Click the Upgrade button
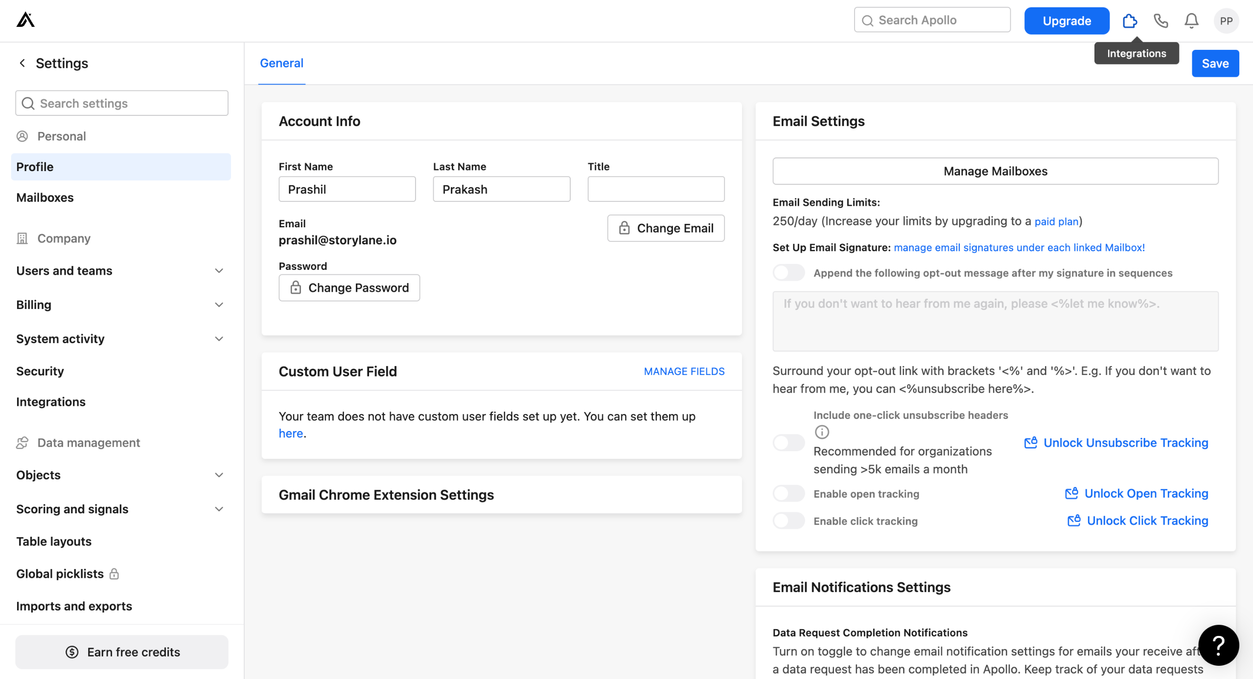Screen dimensions: 1253x679 [x=1067, y=21]
